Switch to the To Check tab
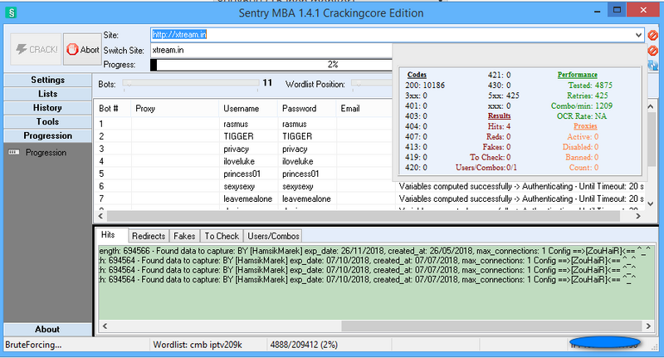664x358 pixels. pyautogui.click(x=222, y=236)
